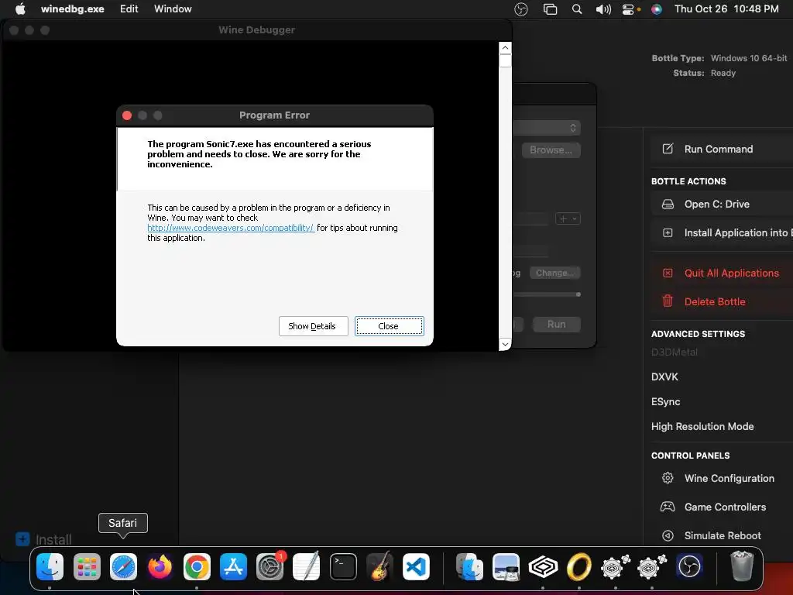Screen dimensions: 793x595
Task: Open Visual Studio Code from the Dock
Action: [x=416, y=566]
